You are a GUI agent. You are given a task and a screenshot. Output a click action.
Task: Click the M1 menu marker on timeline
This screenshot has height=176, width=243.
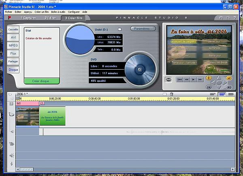click(x=28, y=104)
